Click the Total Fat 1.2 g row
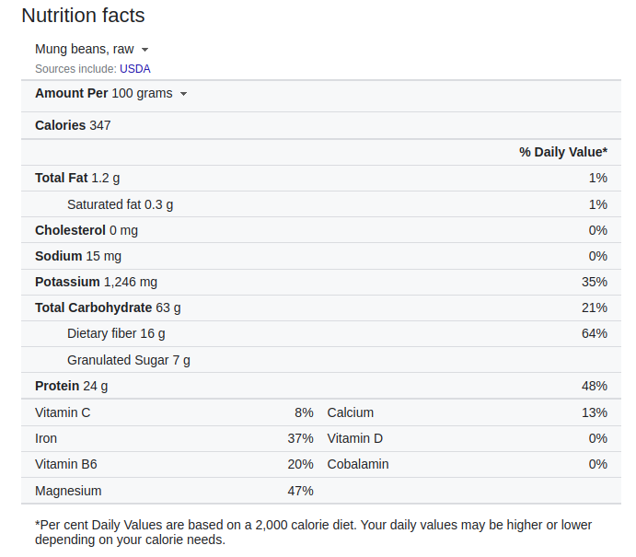This screenshot has width=636, height=557. [321, 178]
